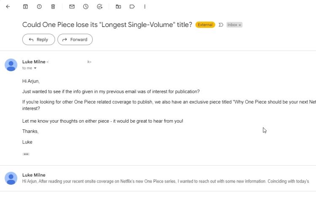The image size is (316, 207).
Task: Open the Labels icon
Action: pos(132,7)
